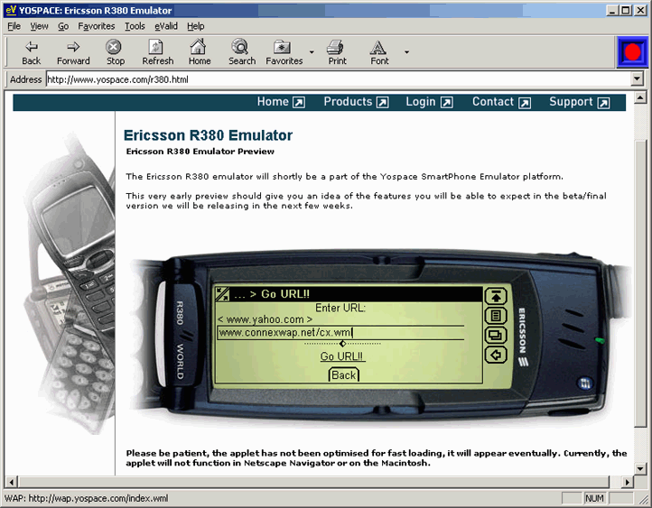The width and height of the screenshot is (652, 508).
Task: Open the Help menu
Action: pyautogui.click(x=195, y=26)
